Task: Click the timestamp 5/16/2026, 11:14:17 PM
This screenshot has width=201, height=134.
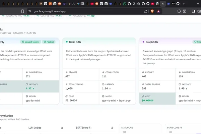Action: 24,33
